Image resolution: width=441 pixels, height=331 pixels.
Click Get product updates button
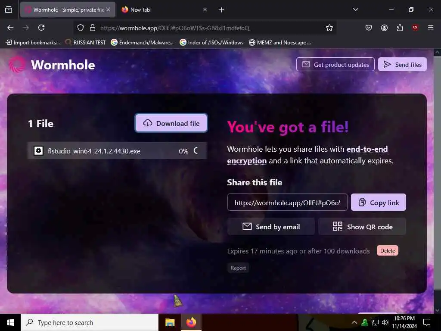point(335,65)
